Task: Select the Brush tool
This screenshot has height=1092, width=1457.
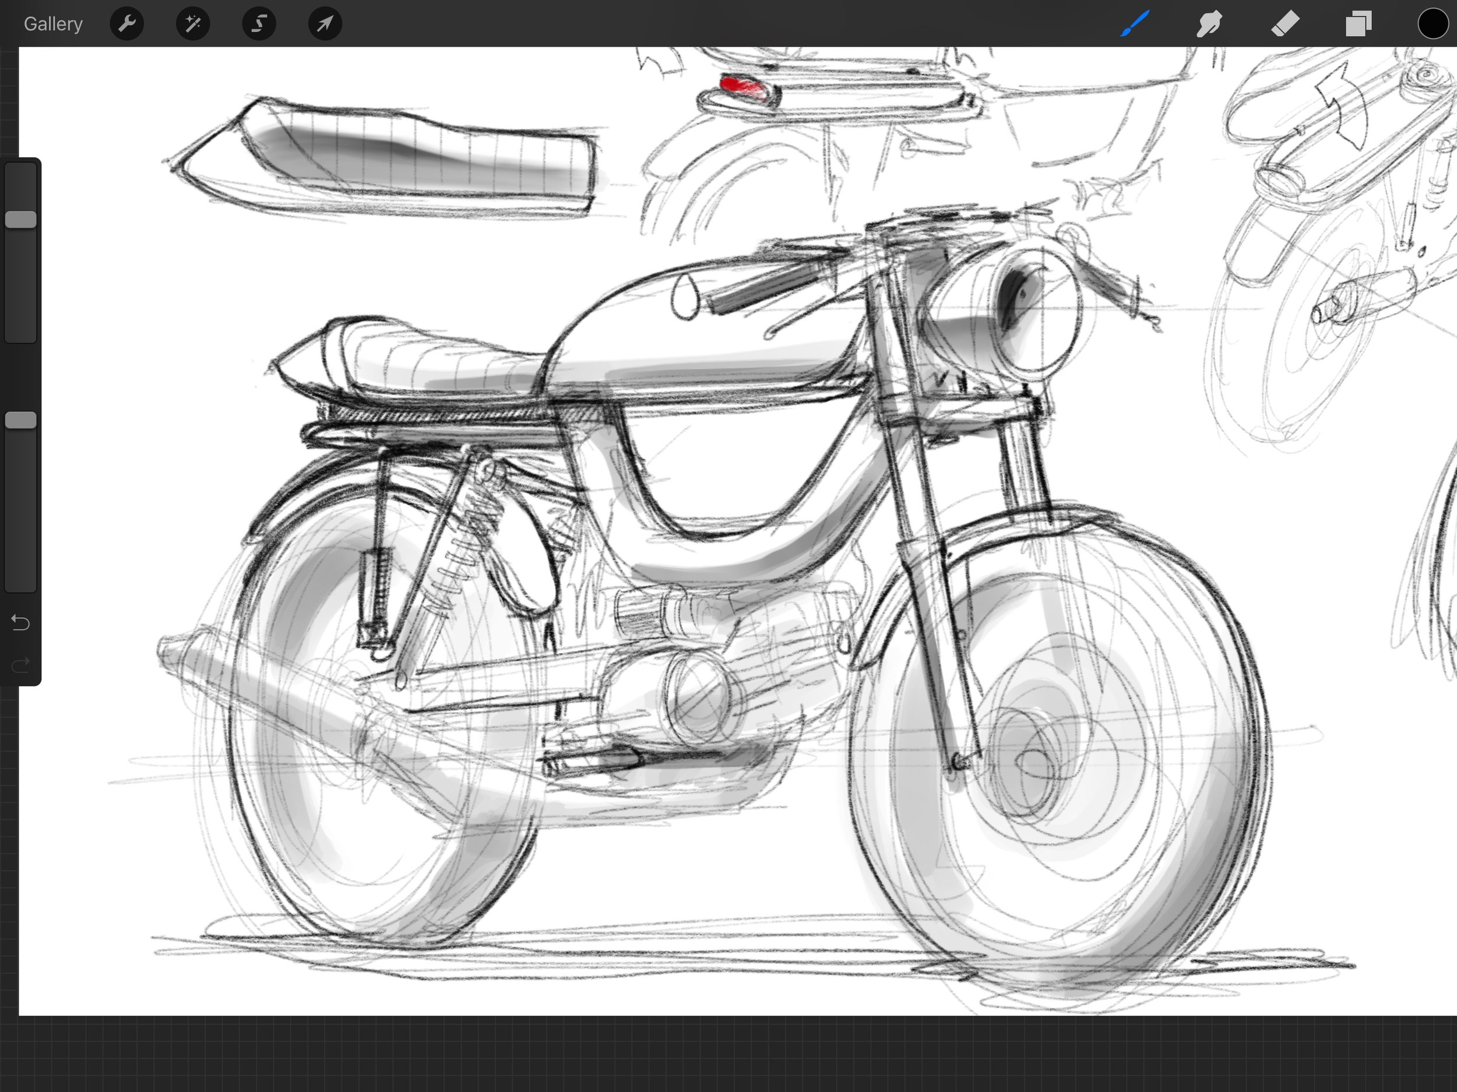Action: 1135,24
